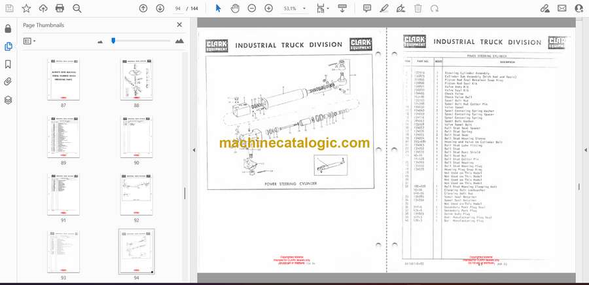Add a comment with the speech bubble icon
Image resolution: width=589 pixels, height=285 pixels.
click(x=367, y=9)
